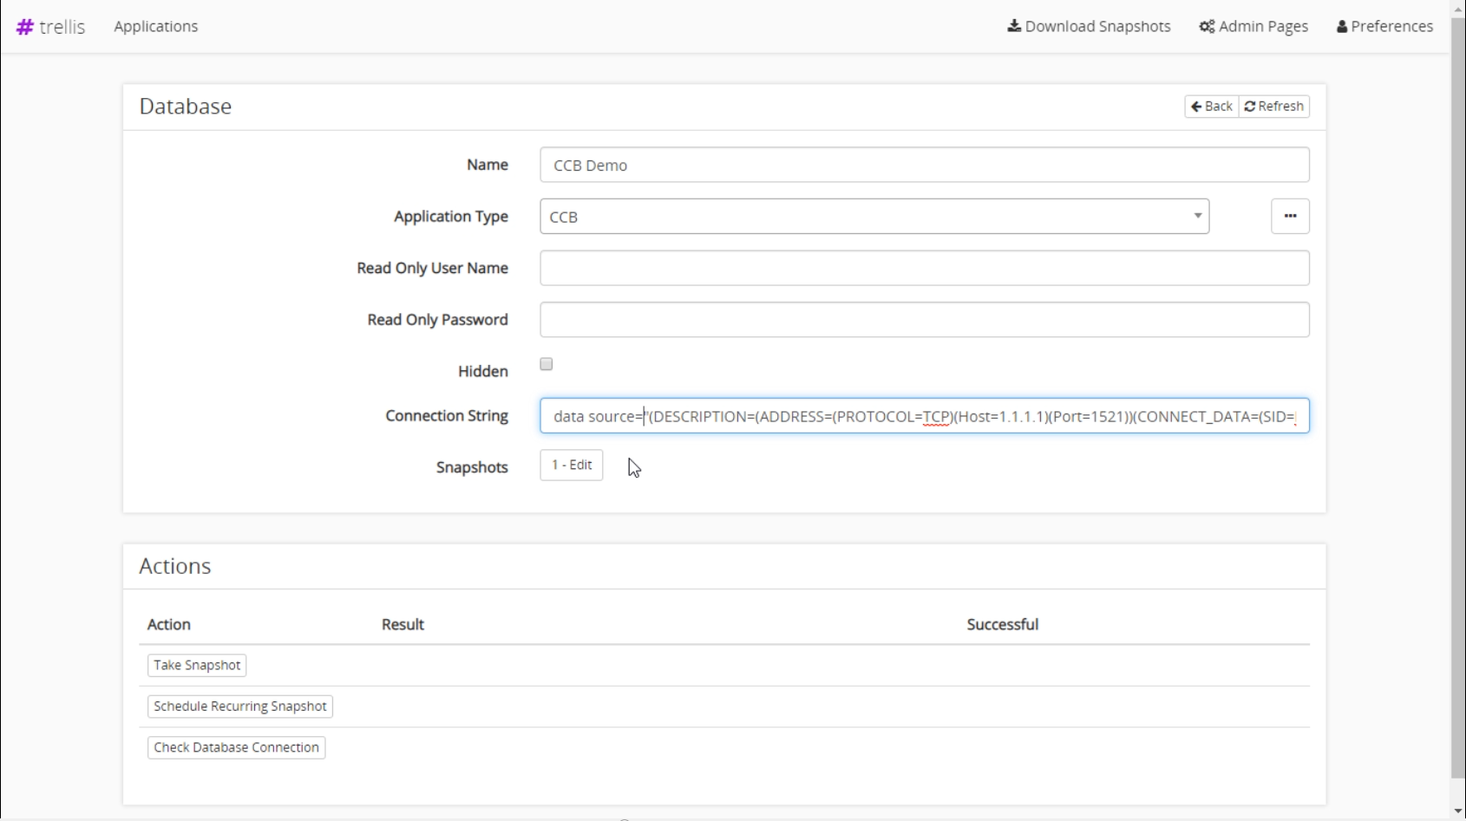This screenshot has height=821, width=1466.
Task: Open Download Snapshots
Action: (1089, 26)
